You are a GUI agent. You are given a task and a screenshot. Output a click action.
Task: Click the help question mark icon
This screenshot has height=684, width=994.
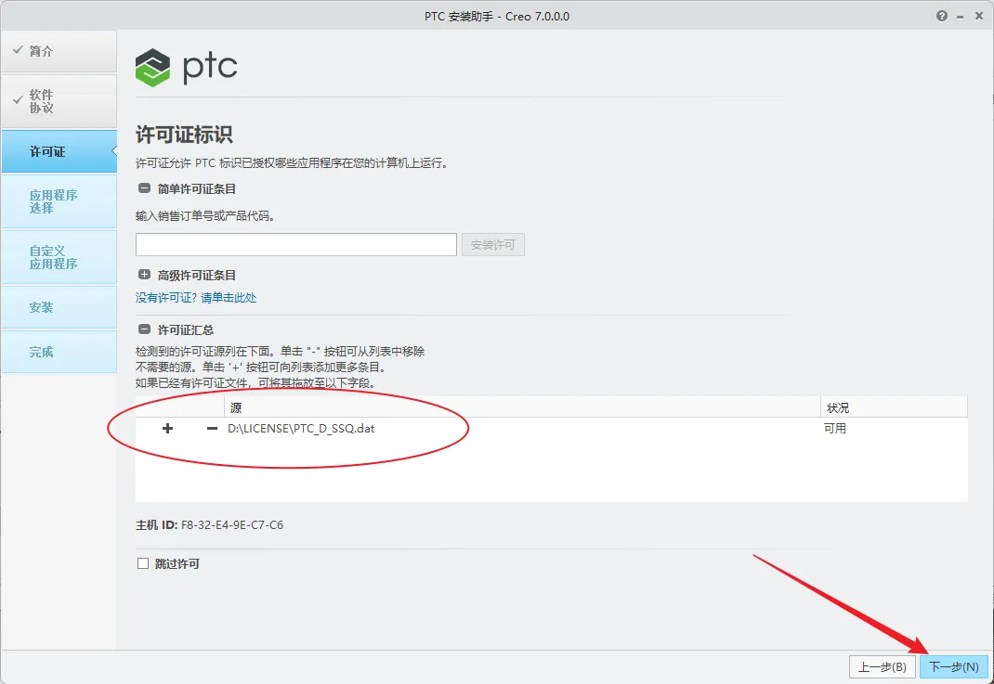click(941, 17)
